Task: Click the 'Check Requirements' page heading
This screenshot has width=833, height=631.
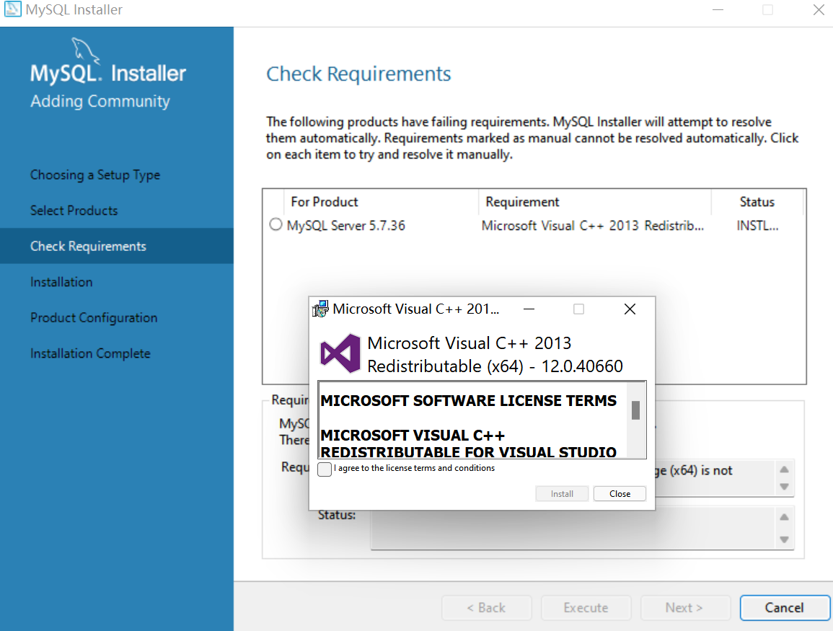Action: [358, 74]
